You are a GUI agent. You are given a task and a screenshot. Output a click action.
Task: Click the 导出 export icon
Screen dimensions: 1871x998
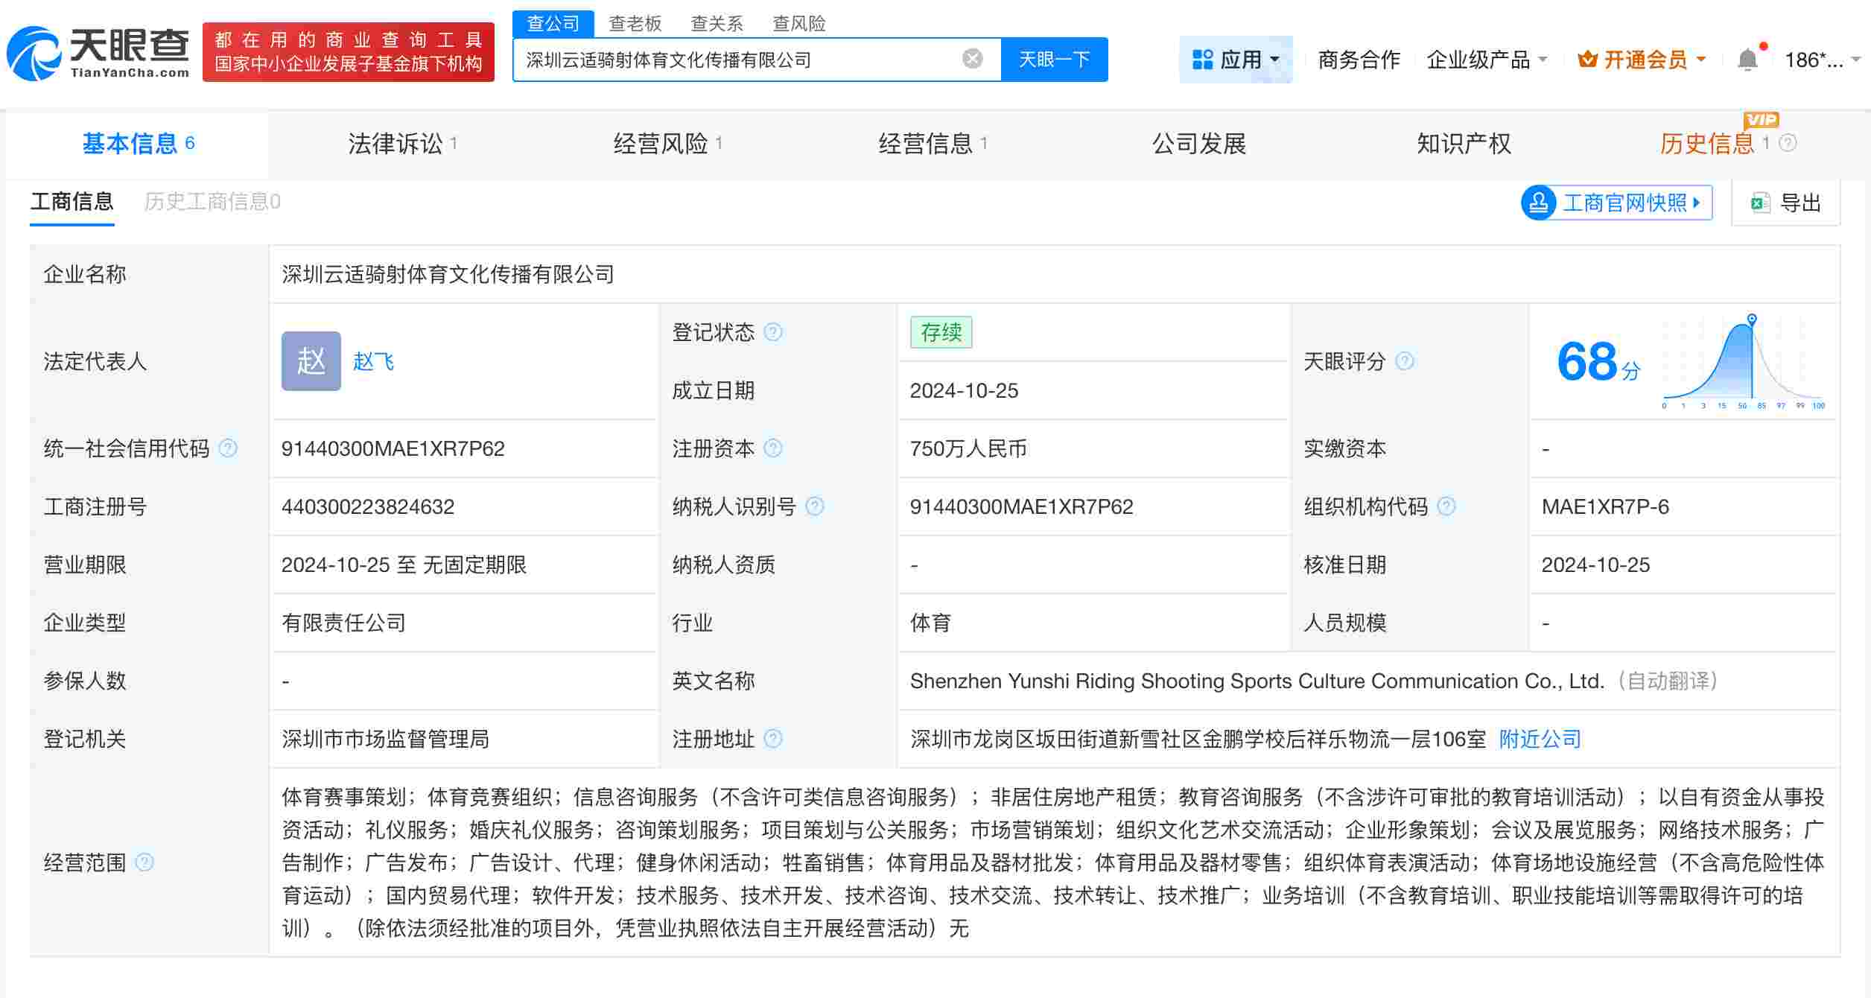pyautogui.click(x=1759, y=202)
